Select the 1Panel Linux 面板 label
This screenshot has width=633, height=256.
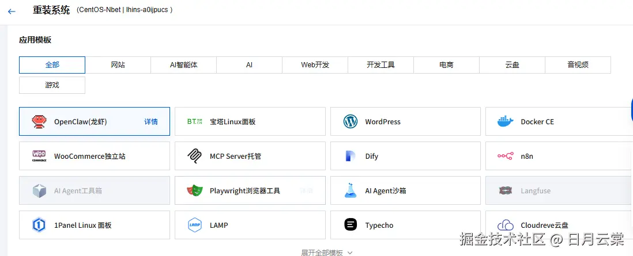pos(83,226)
